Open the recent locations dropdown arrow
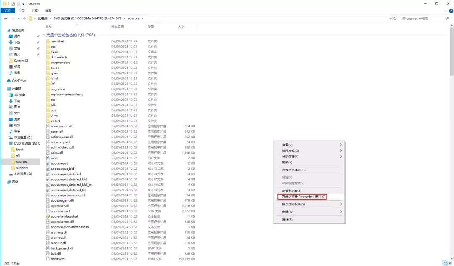 coord(18,18)
